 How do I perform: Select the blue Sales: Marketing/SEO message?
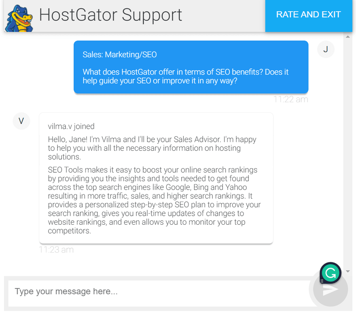190,67
